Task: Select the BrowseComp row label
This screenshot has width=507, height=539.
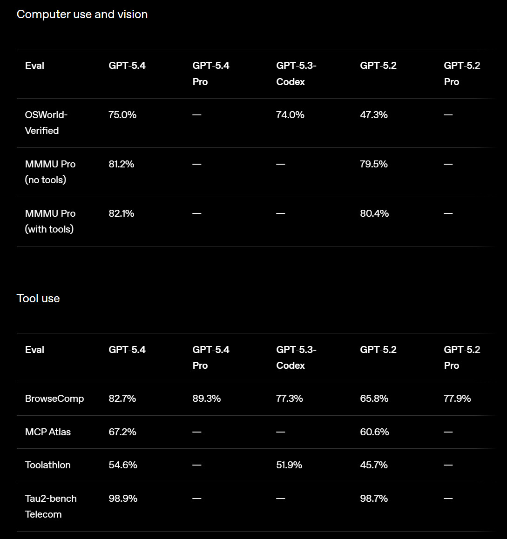Action: point(54,399)
